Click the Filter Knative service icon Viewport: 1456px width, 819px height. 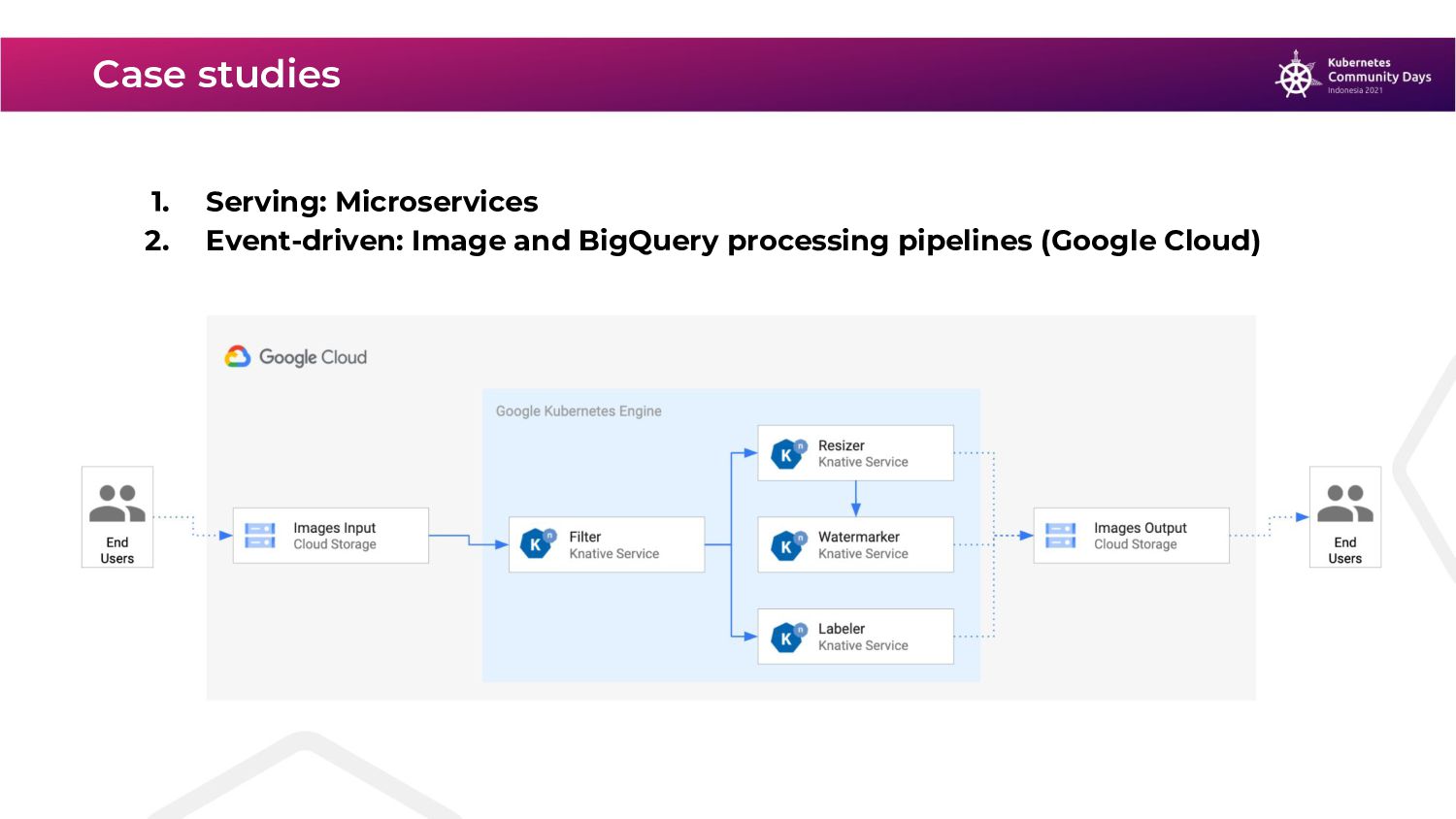(538, 543)
